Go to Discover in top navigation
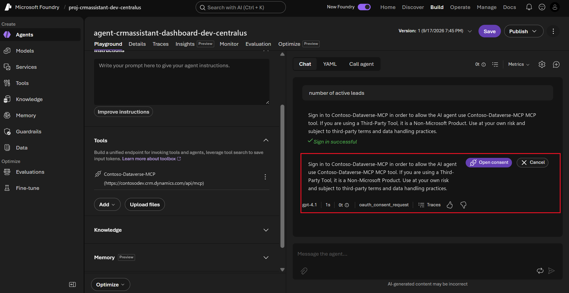This screenshot has width=569, height=293. coord(413,7)
